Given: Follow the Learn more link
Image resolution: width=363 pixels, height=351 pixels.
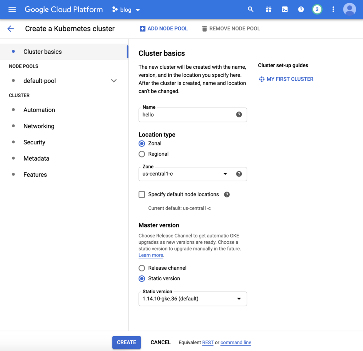Looking at the screenshot, I should click(x=151, y=255).
